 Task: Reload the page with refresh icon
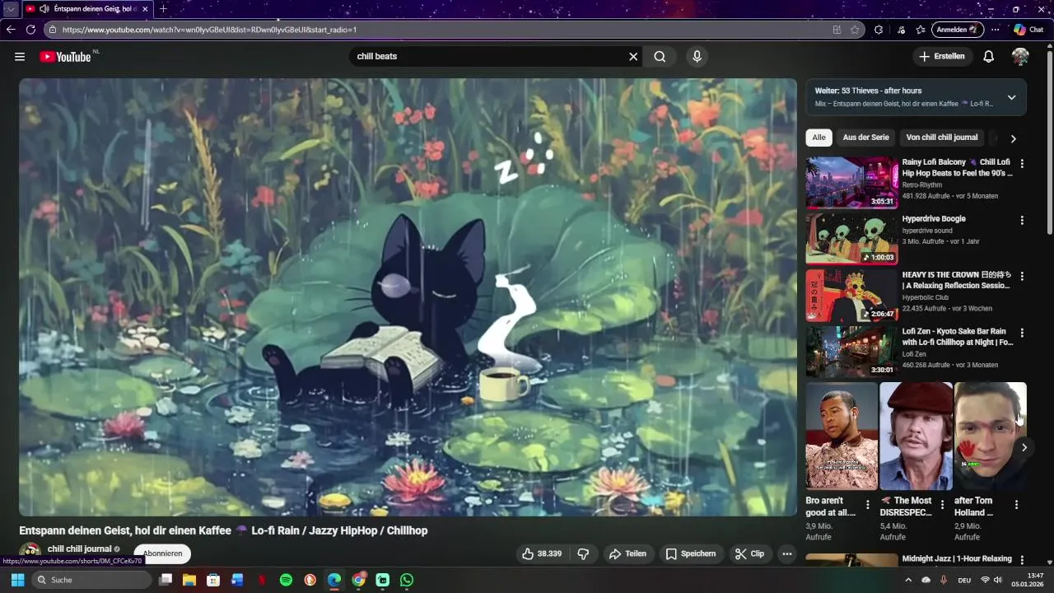[30, 30]
